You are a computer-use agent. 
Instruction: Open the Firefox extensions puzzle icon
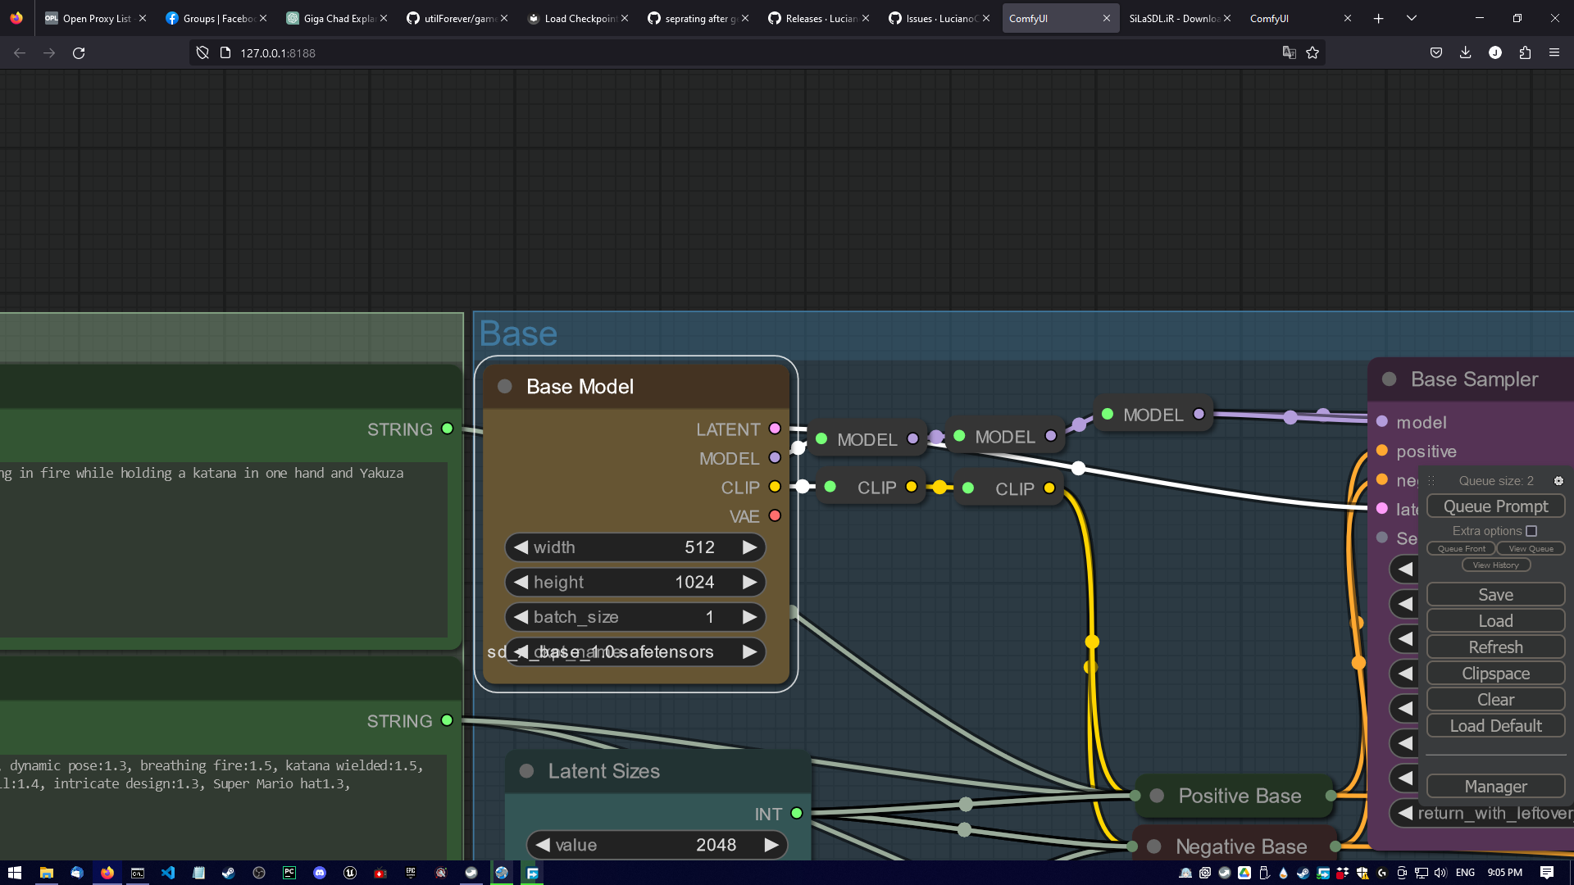click(x=1525, y=52)
